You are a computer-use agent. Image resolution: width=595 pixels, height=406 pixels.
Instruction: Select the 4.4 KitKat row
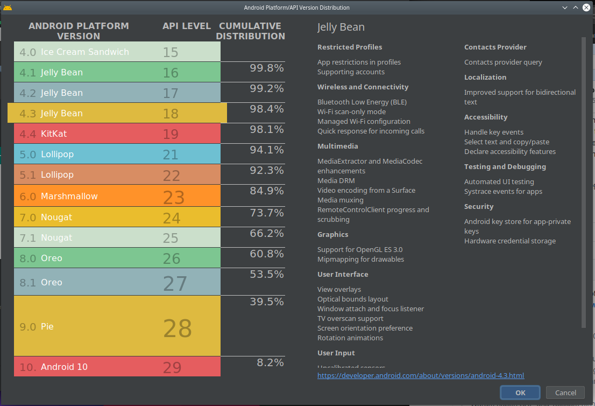[117, 134]
